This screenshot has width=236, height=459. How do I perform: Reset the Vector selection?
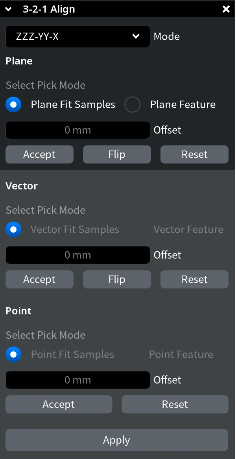(x=194, y=279)
